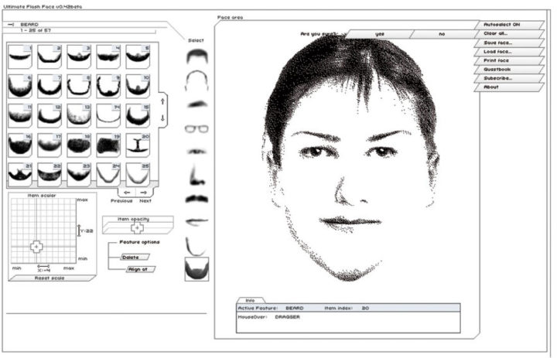Choose beard thumbnail number 1
This screenshot has width=557, height=358.
pyautogui.click(x=20, y=56)
